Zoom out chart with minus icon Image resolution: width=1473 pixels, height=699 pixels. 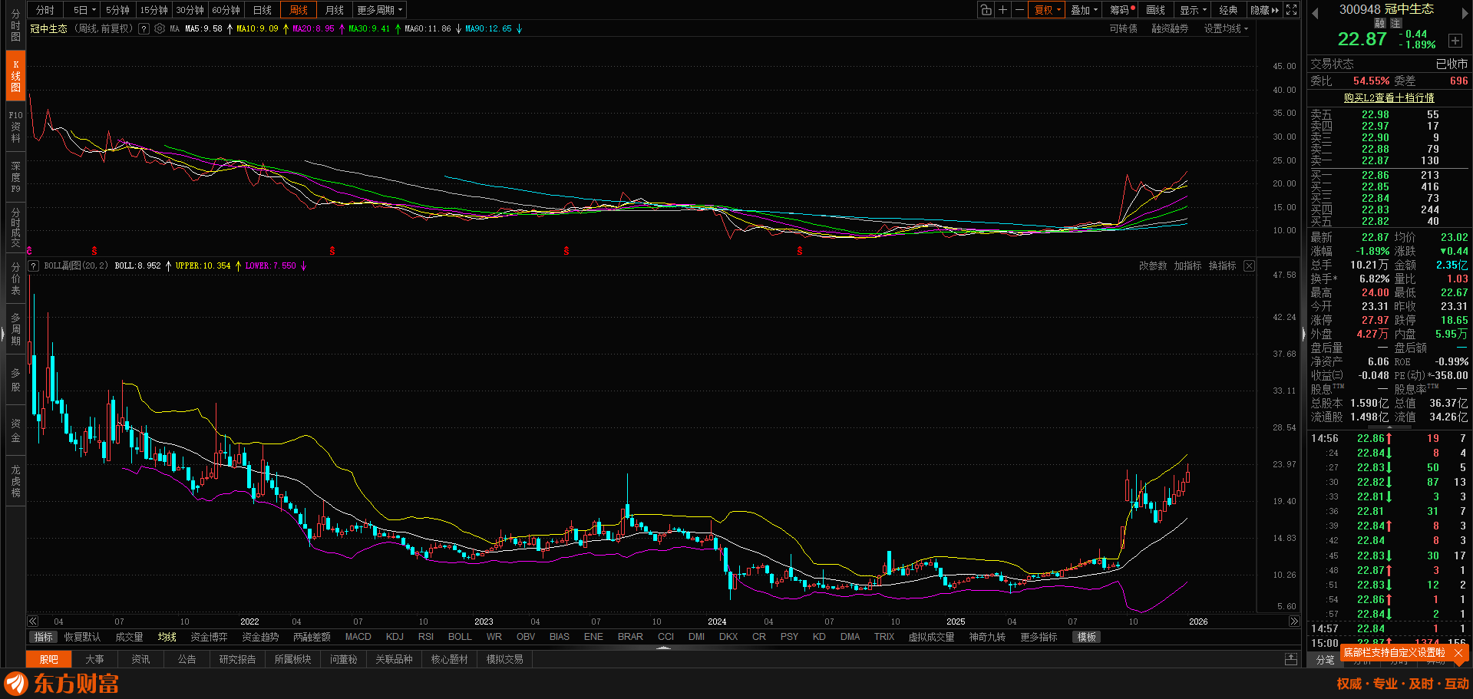coord(1019,10)
